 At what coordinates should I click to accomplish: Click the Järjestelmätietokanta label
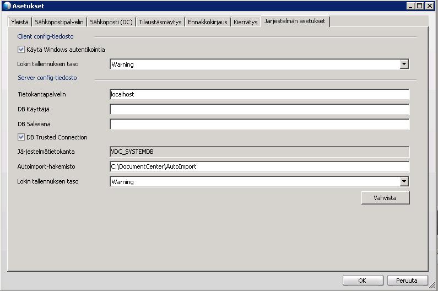[46, 152]
